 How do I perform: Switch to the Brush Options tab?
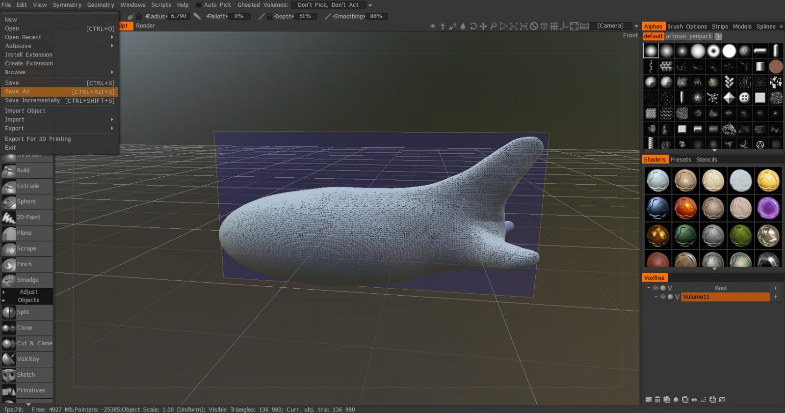[687, 27]
